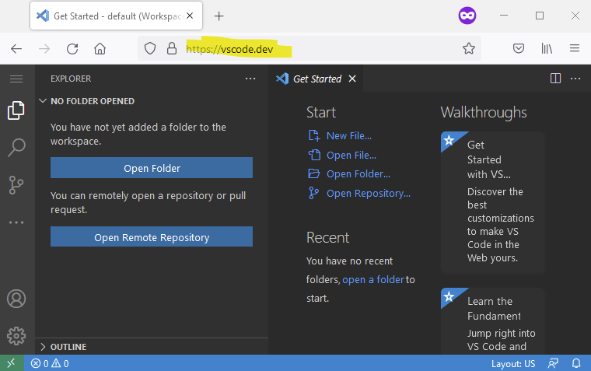Reload the vscode.dev page
This screenshot has height=371, width=591.
[x=72, y=49]
